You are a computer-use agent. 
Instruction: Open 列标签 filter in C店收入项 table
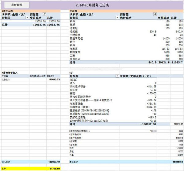(44, 14)
